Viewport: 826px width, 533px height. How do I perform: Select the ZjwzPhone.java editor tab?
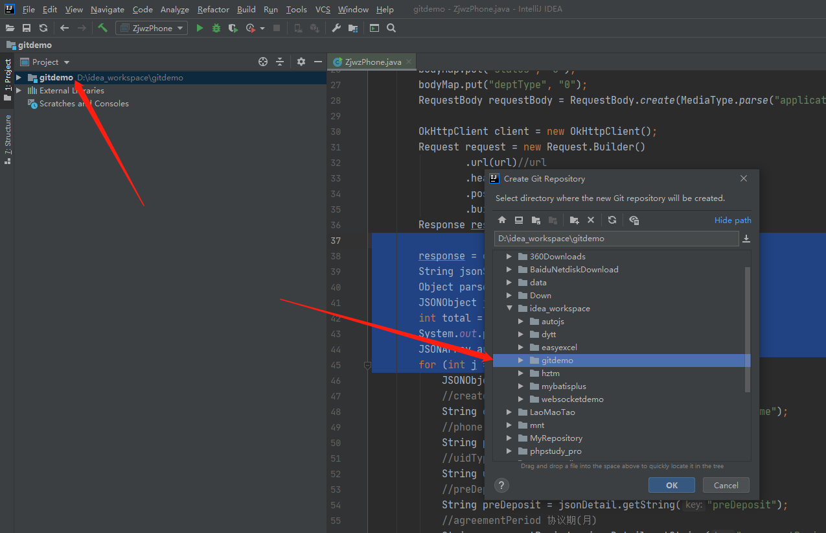coord(372,62)
